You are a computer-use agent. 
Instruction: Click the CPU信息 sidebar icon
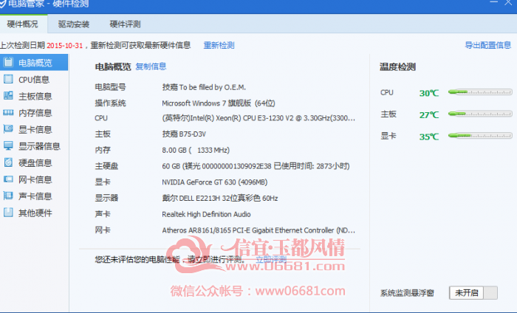(8, 79)
